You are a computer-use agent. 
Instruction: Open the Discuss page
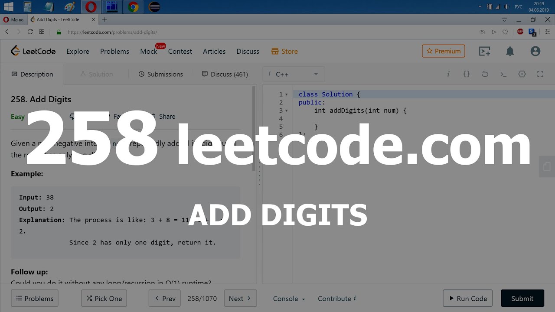pos(248,51)
